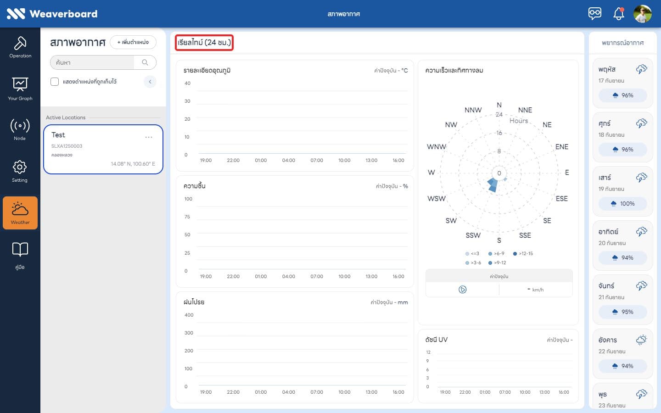
Task: Toggle the >12-15 wind legend item
Action: 523,254
